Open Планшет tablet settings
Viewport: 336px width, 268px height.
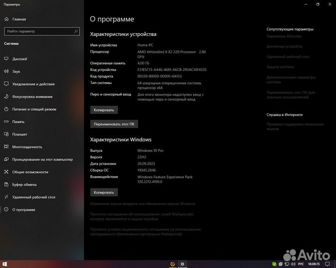(15, 134)
